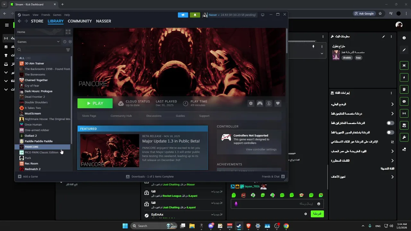Select It Takes Two in library list
This screenshot has width=411, height=231.
click(x=43, y=108)
